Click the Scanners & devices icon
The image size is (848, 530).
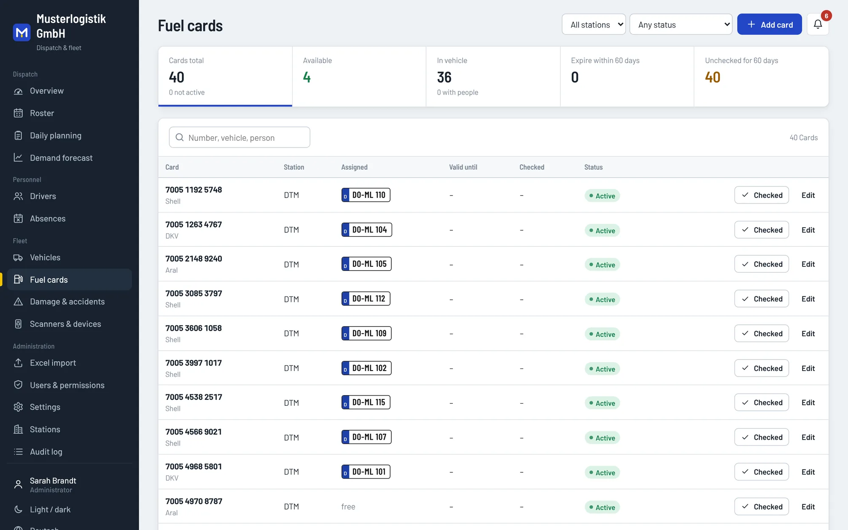(18, 324)
